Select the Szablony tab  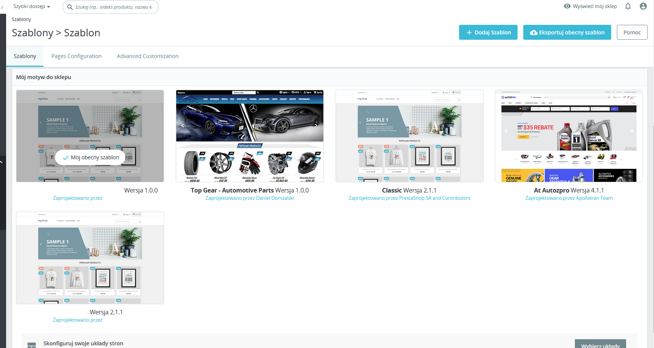point(25,56)
